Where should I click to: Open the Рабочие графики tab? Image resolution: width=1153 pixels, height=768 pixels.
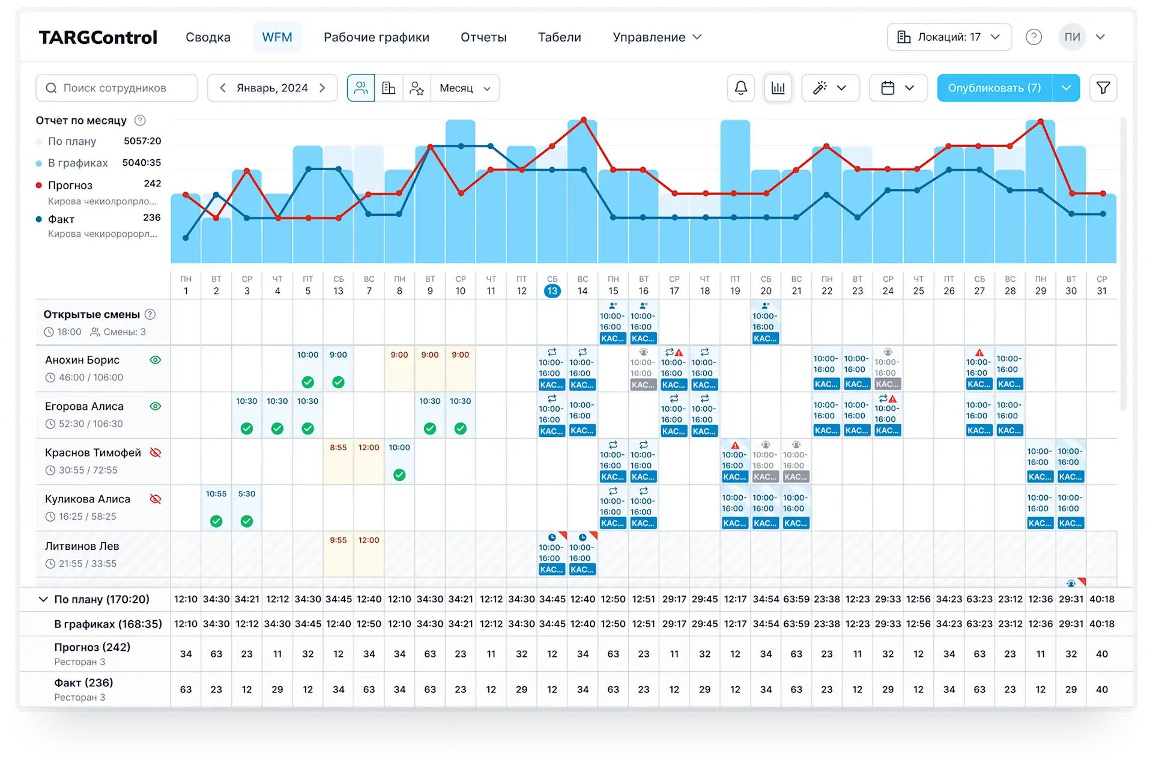pos(377,37)
